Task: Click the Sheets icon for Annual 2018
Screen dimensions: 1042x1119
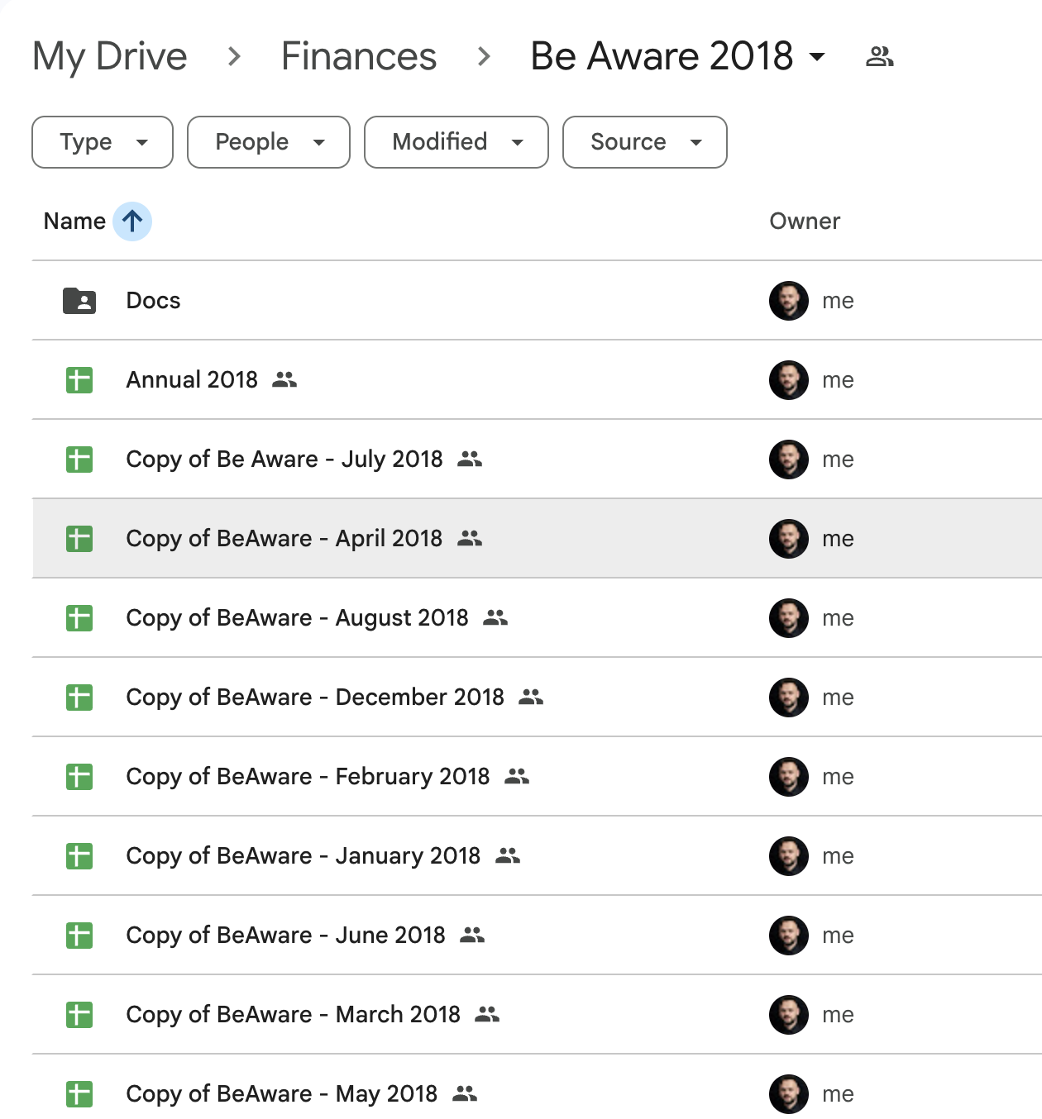Action: pos(79,380)
